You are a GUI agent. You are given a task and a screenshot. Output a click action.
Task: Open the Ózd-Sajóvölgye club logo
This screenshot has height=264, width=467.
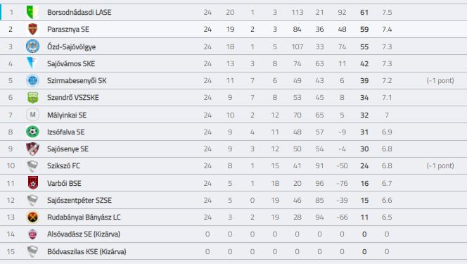[x=32, y=46]
